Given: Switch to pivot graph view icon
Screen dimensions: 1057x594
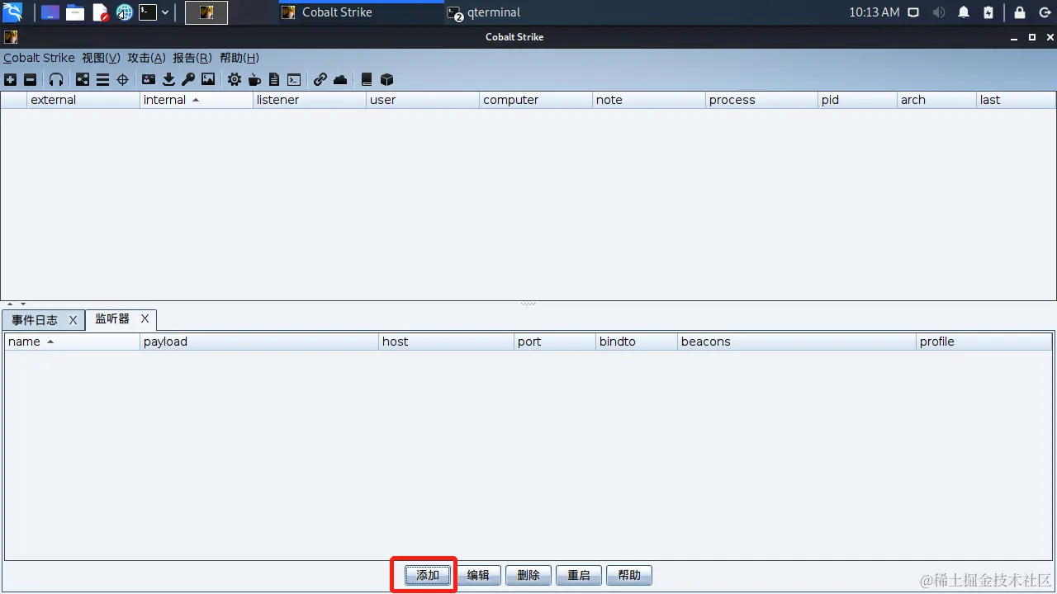Looking at the screenshot, I should (83, 80).
